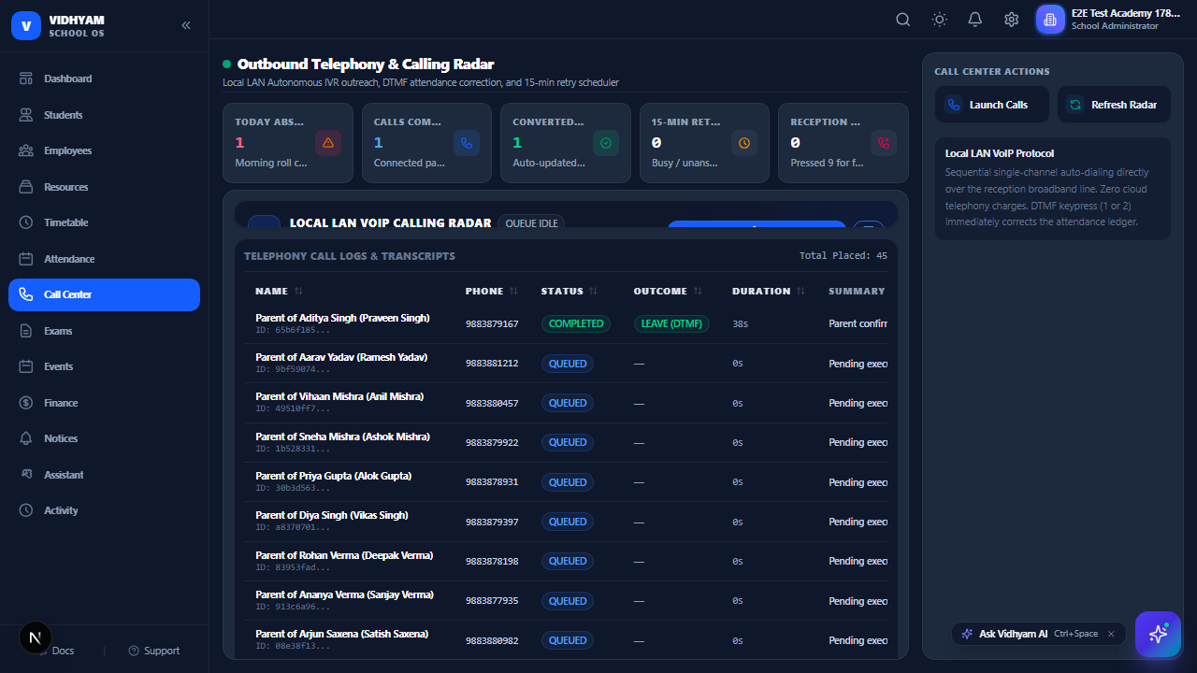The image size is (1197, 673).
Task: Toggle light/dark theme with the sun icon
Action: pyautogui.click(x=940, y=20)
